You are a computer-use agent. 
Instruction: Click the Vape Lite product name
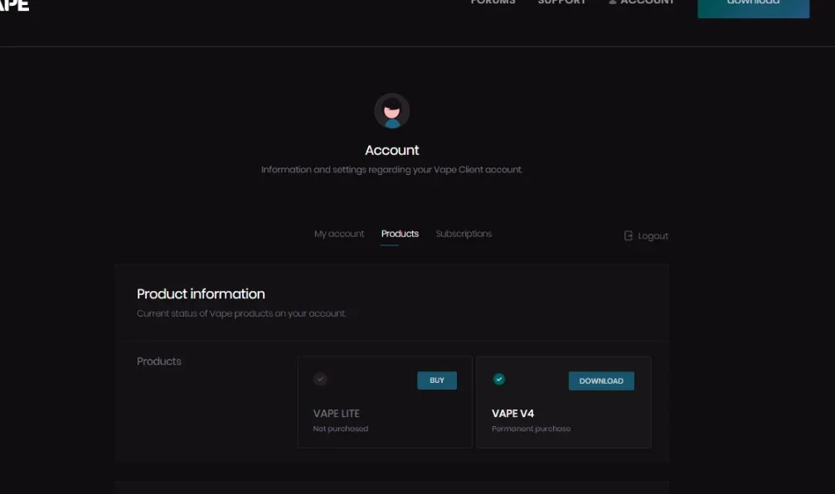(337, 414)
